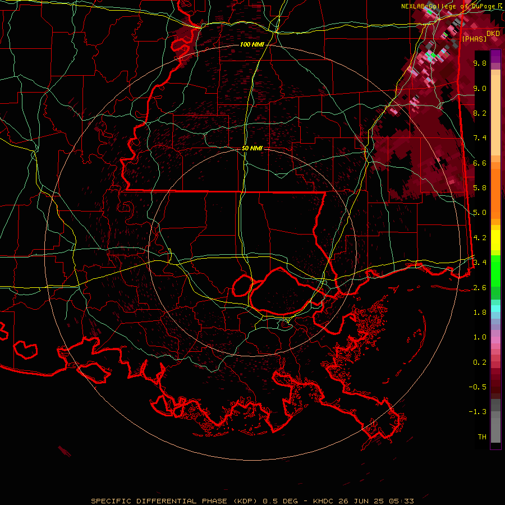Click the TH label on the scale
505x505 pixels.
(x=482, y=437)
